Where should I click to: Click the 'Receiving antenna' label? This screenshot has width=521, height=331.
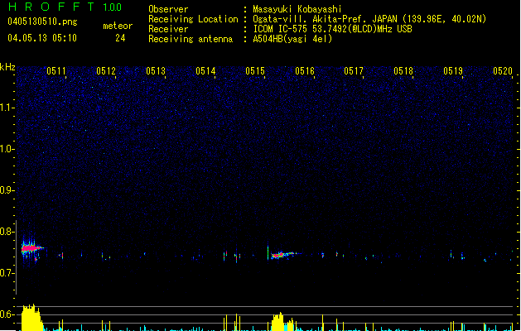pos(191,39)
